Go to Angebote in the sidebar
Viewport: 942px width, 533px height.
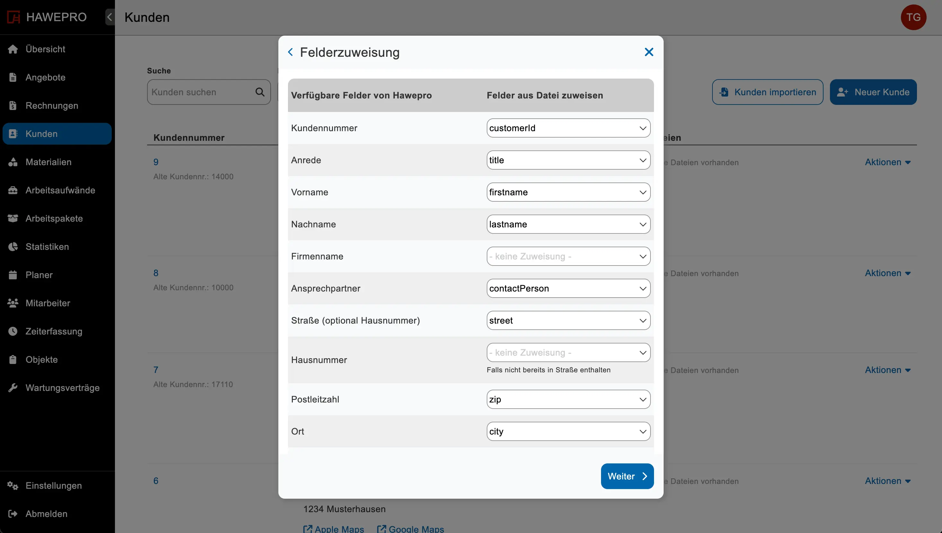coord(46,77)
